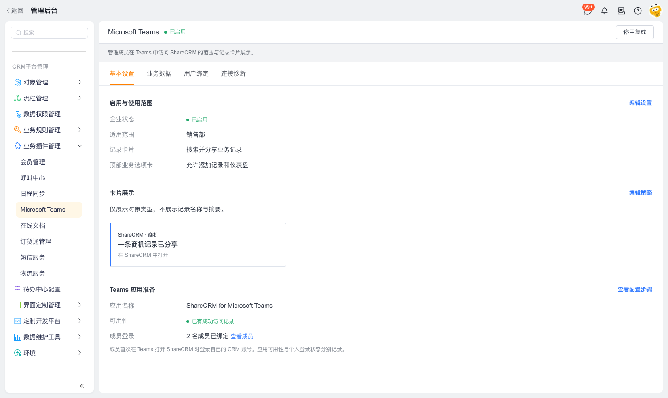
Task: Open the notification bell
Action: [x=604, y=11]
